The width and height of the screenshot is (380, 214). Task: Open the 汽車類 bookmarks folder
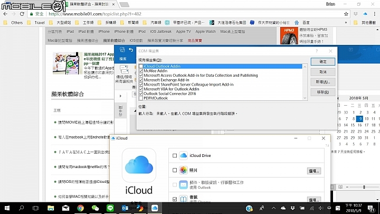(x=152, y=23)
